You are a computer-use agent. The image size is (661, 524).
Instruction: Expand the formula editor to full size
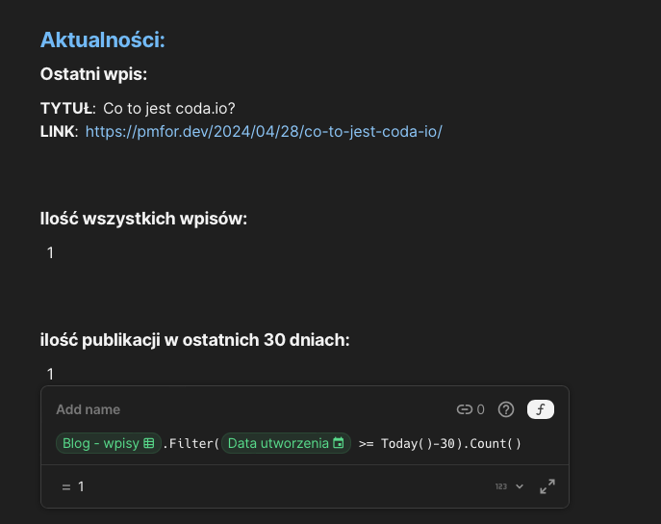[547, 486]
